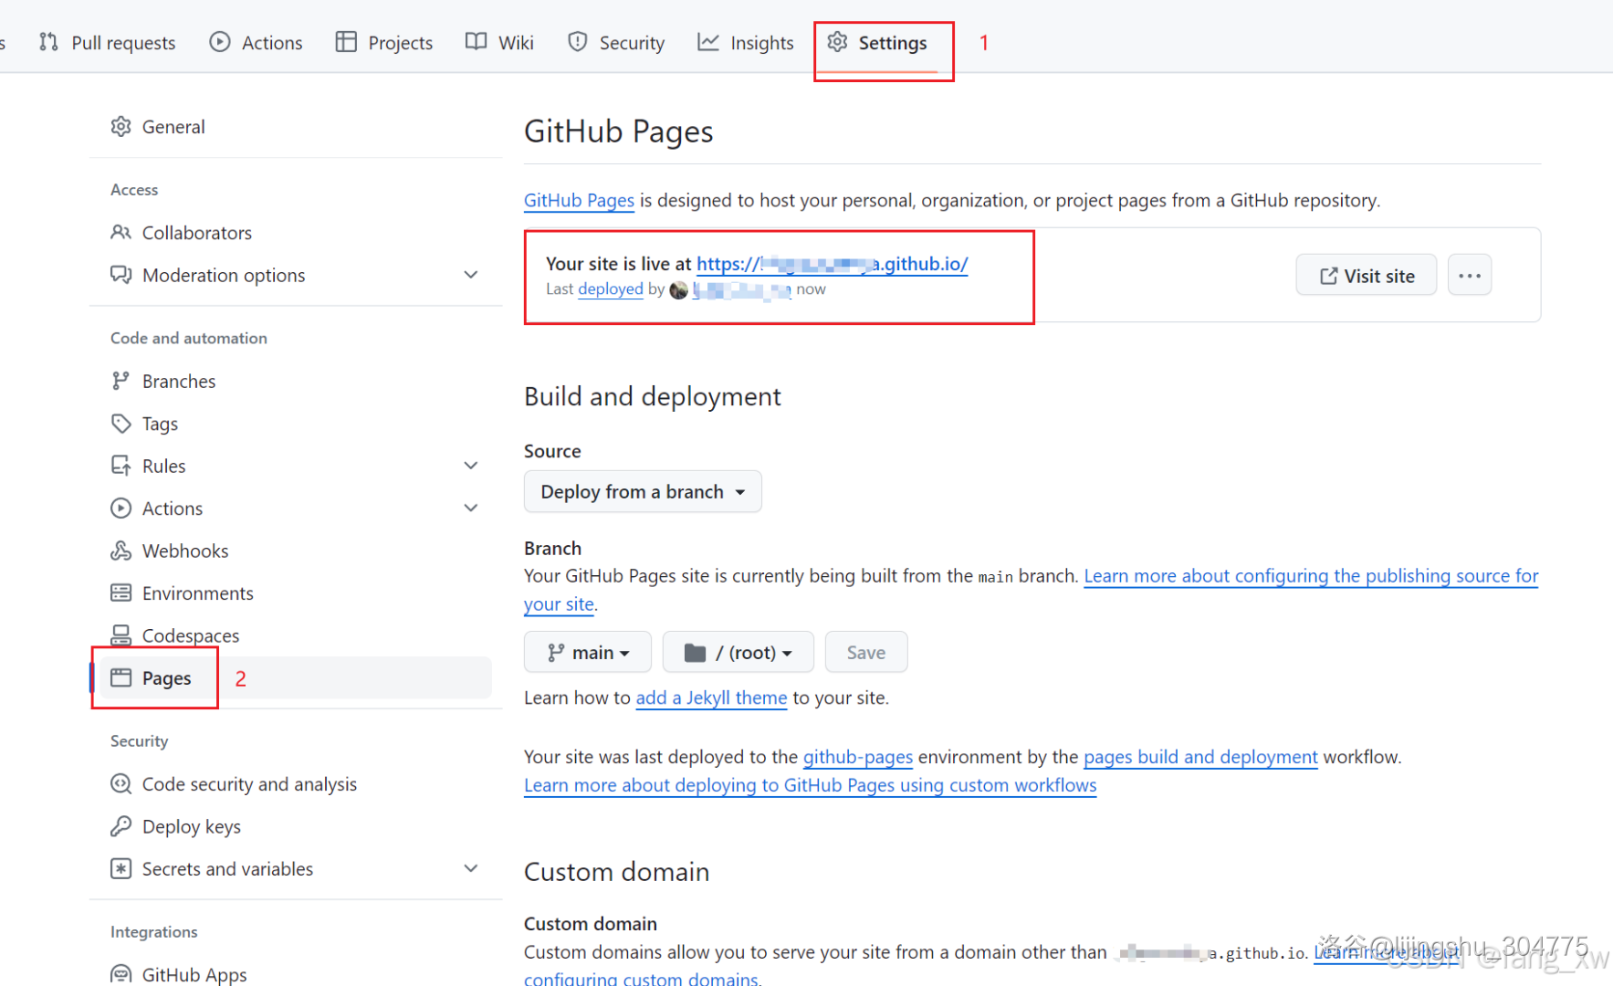Viewport: 1613px width, 986px height.
Task: Click the Code security magnifier icon
Action: 121,784
